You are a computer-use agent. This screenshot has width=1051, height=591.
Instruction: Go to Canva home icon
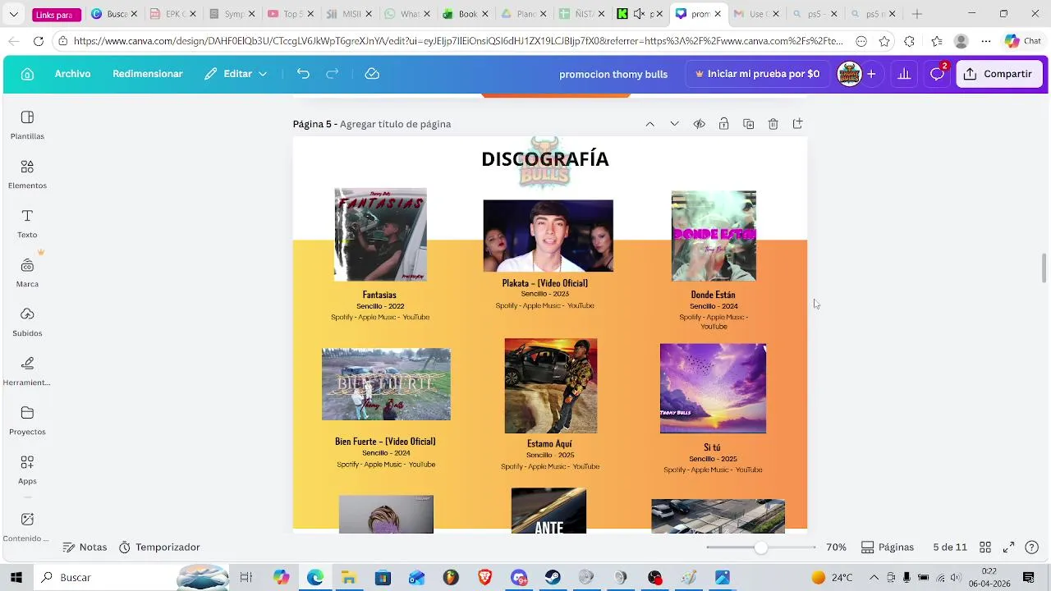pos(27,74)
